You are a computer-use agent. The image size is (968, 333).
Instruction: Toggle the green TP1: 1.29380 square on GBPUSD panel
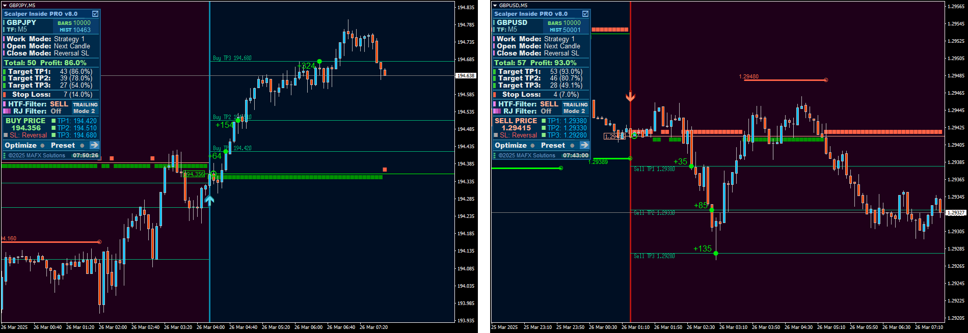(x=544, y=121)
